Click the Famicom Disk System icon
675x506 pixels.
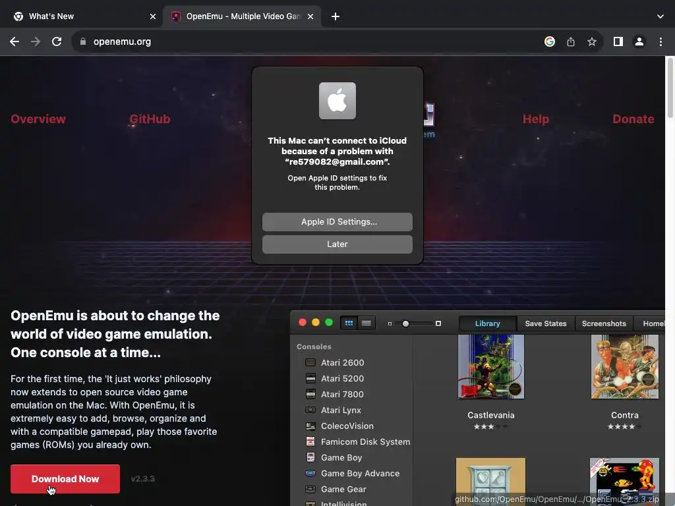[x=310, y=441]
